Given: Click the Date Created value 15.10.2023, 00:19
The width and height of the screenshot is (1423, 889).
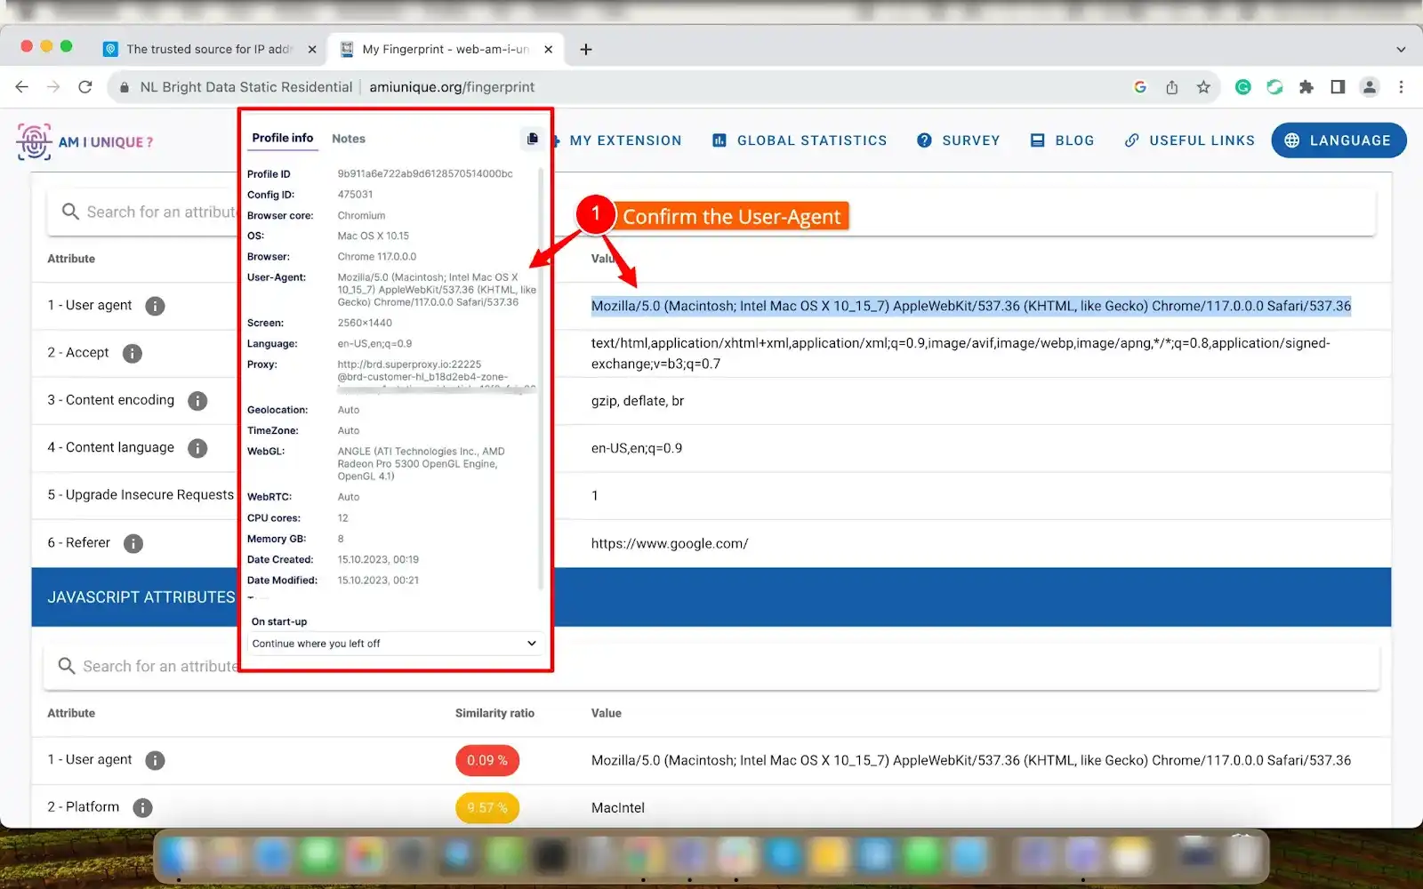Looking at the screenshot, I should (378, 559).
